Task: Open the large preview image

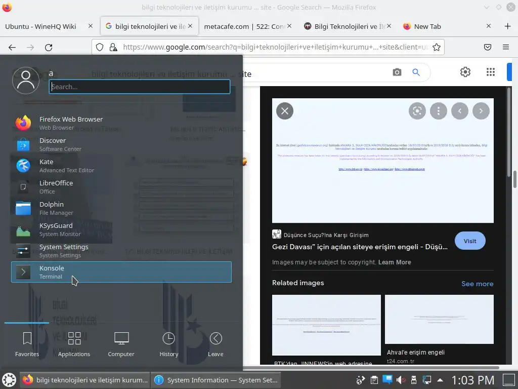Action: [383, 161]
